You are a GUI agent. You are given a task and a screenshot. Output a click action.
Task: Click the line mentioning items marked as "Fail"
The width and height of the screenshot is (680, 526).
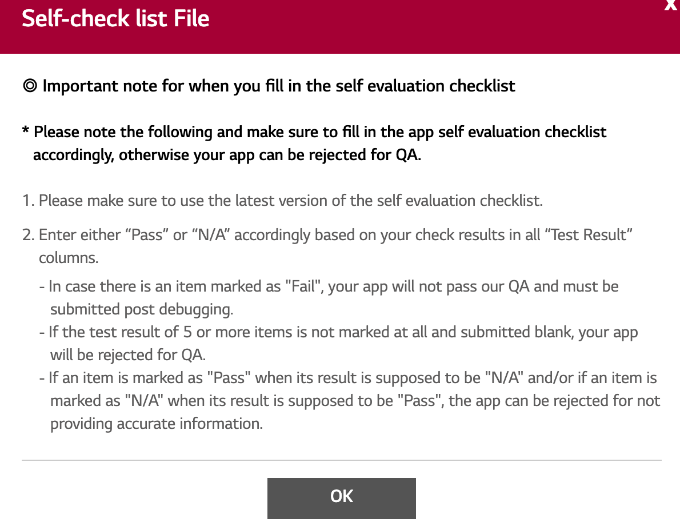[329, 286]
